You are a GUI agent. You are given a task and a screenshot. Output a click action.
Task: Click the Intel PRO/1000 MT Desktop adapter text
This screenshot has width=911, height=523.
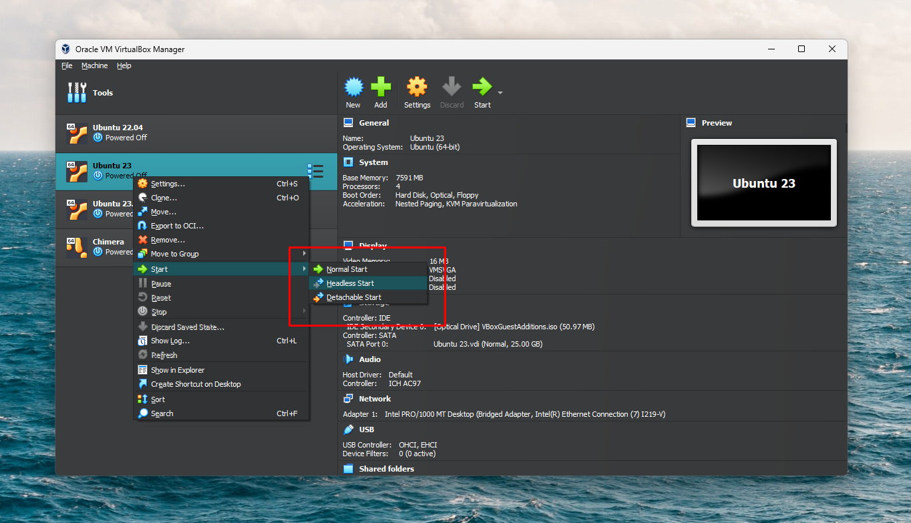tap(525, 414)
